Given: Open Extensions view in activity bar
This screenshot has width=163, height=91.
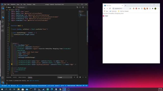Looking at the screenshot, I should (3, 26).
